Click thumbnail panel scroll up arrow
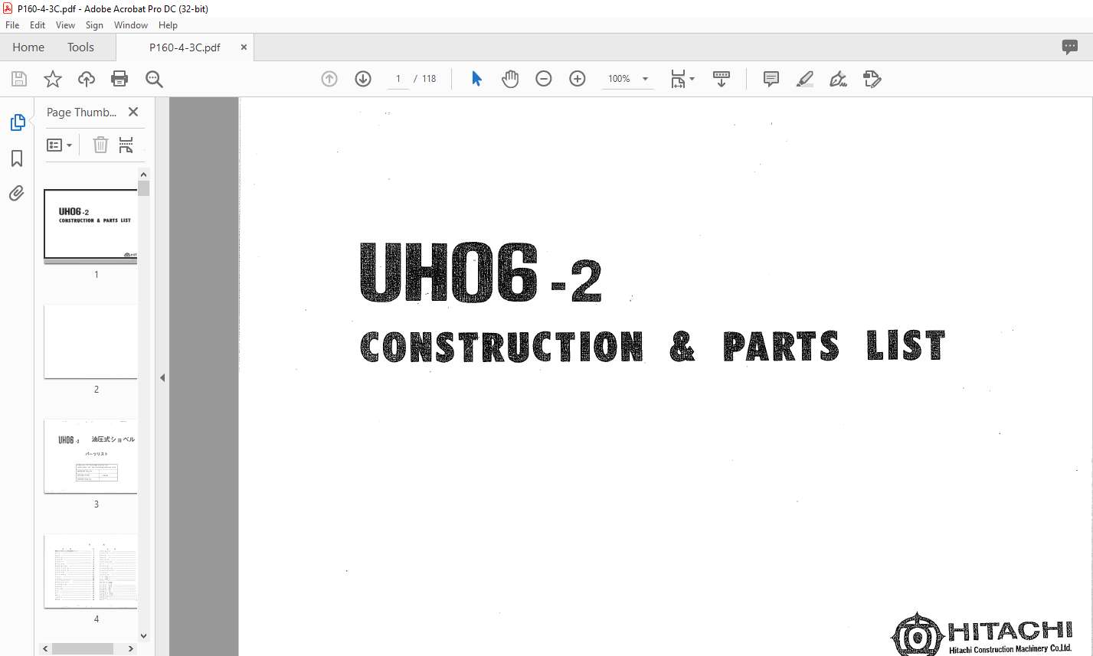 [143, 175]
